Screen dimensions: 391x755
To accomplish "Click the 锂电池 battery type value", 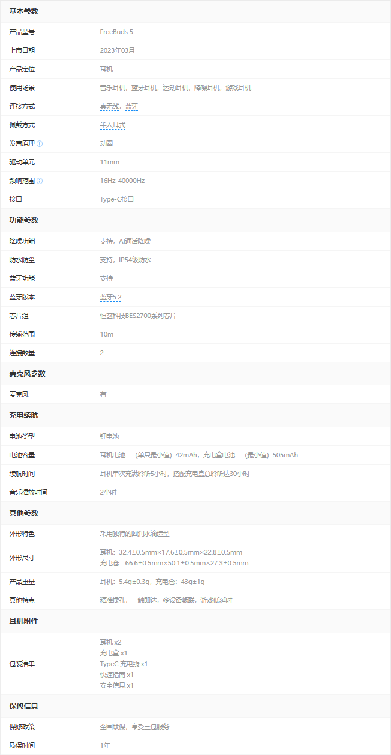I will (109, 436).
